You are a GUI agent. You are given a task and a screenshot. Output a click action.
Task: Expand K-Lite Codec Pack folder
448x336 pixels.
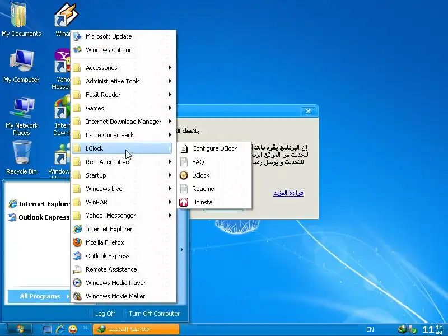[122, 135]
